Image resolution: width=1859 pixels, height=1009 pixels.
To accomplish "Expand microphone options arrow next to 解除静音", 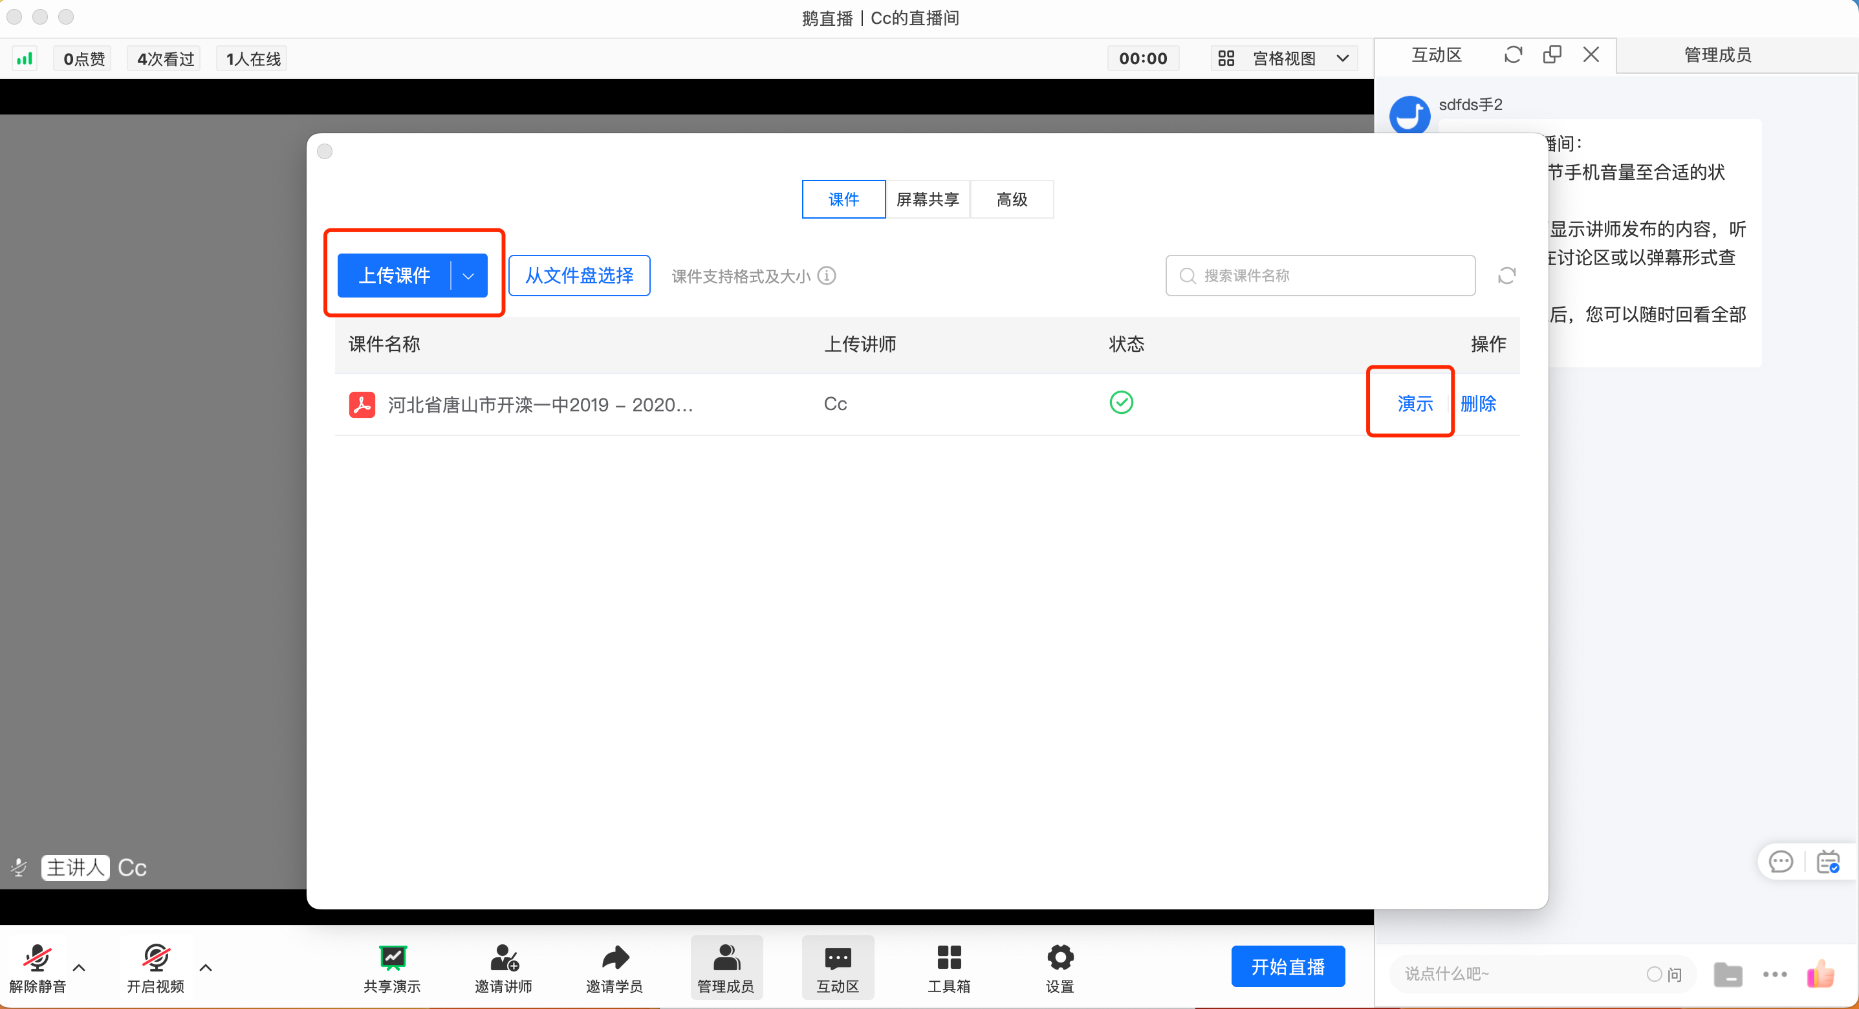I will pyautogui.click(x=80, y=967).
